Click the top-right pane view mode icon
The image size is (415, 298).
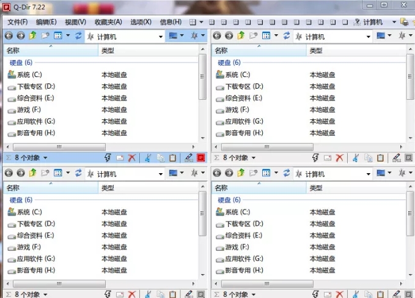[266, 35]
